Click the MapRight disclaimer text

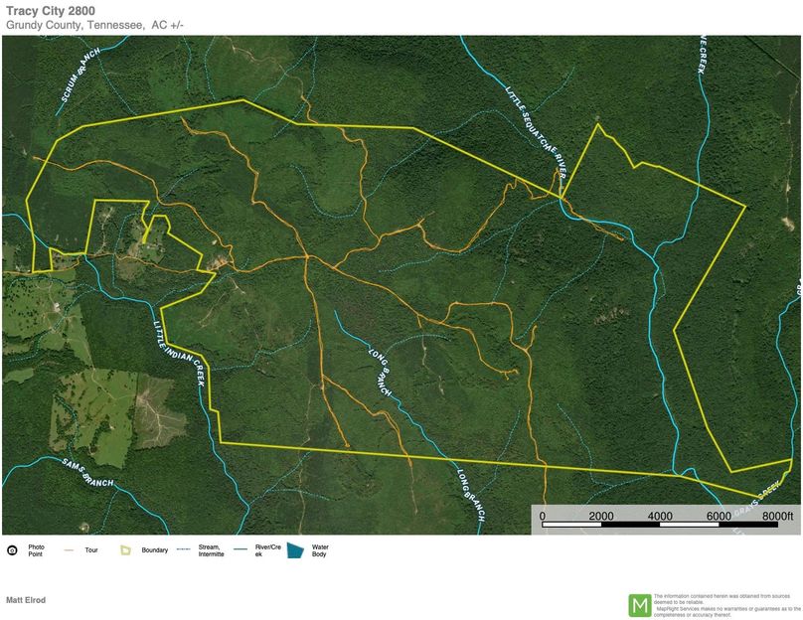727,604
